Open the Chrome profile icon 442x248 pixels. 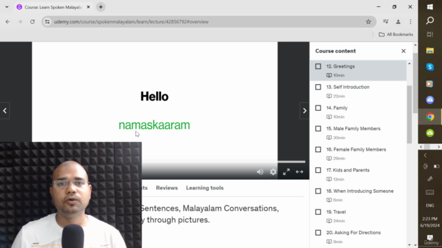(398, 21)
